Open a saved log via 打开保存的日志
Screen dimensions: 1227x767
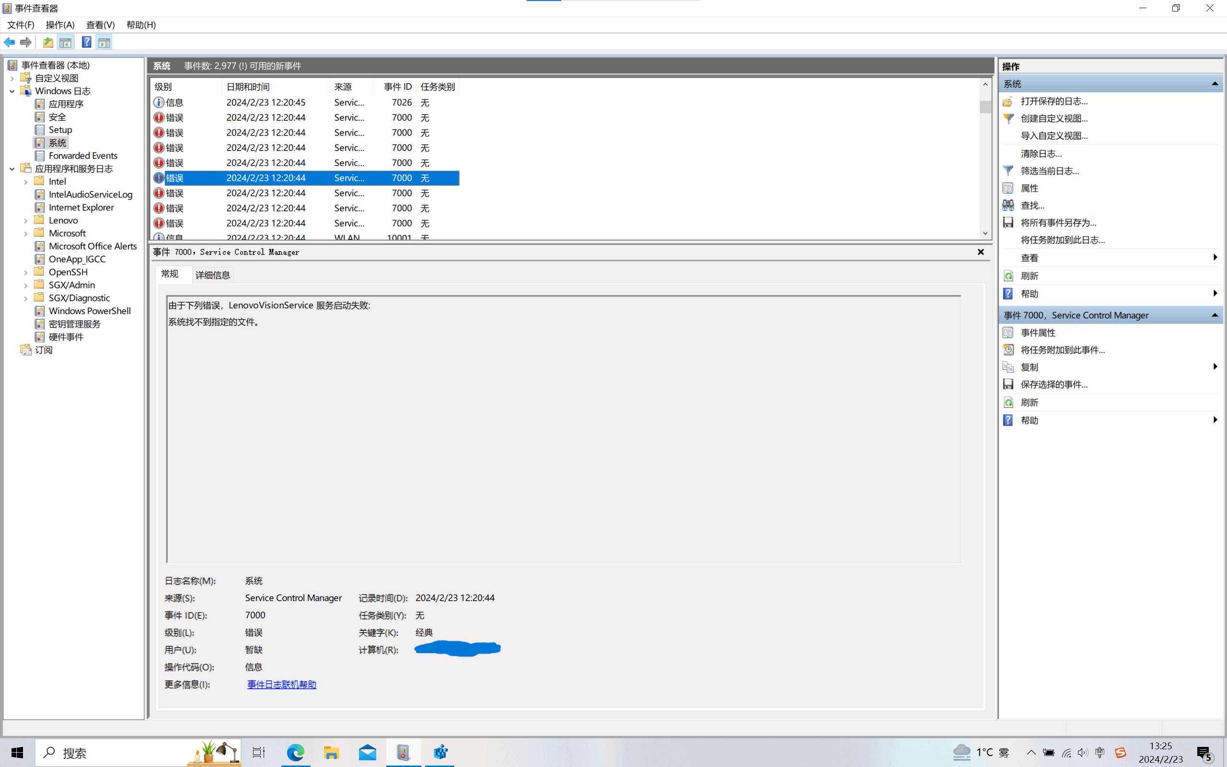pos(1053,101)
